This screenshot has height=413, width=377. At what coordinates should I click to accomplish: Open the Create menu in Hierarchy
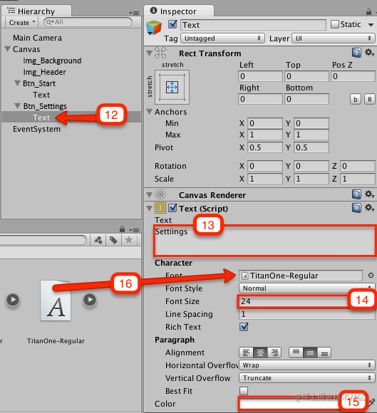tap(22, 22)
